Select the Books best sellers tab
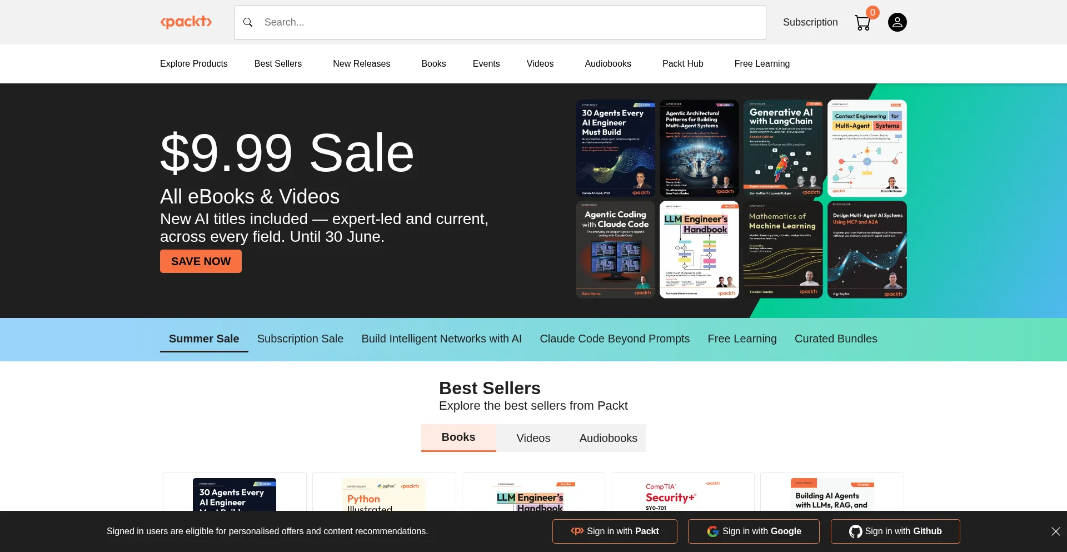1067x552 pixels. click(458, 437)
